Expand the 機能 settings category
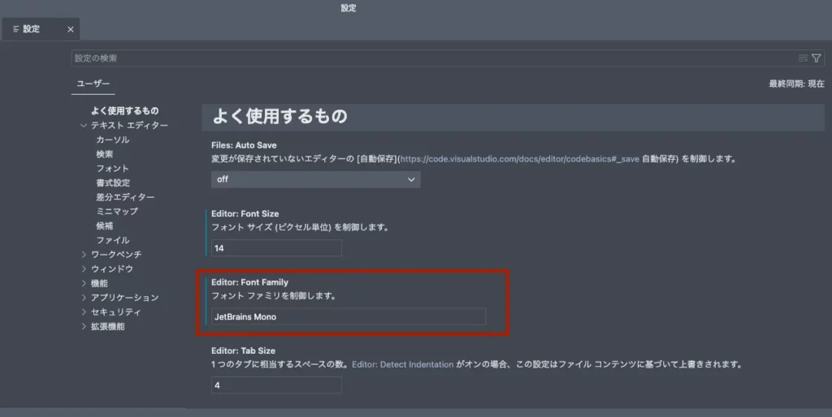This screenshot has width=832, height=417. 83,283
